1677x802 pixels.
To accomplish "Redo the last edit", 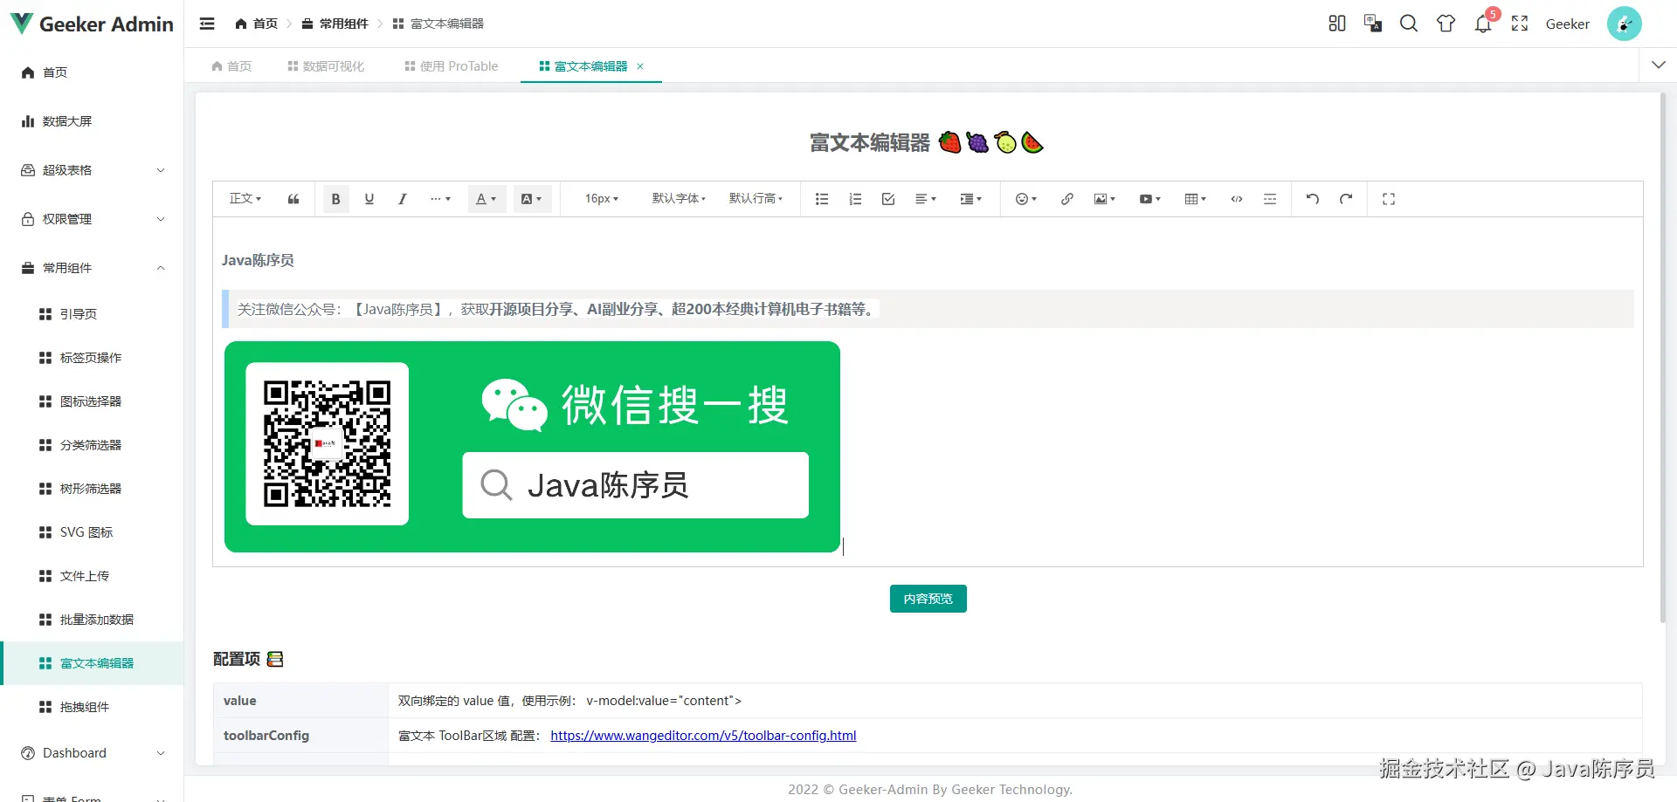I will point(1346,199).
